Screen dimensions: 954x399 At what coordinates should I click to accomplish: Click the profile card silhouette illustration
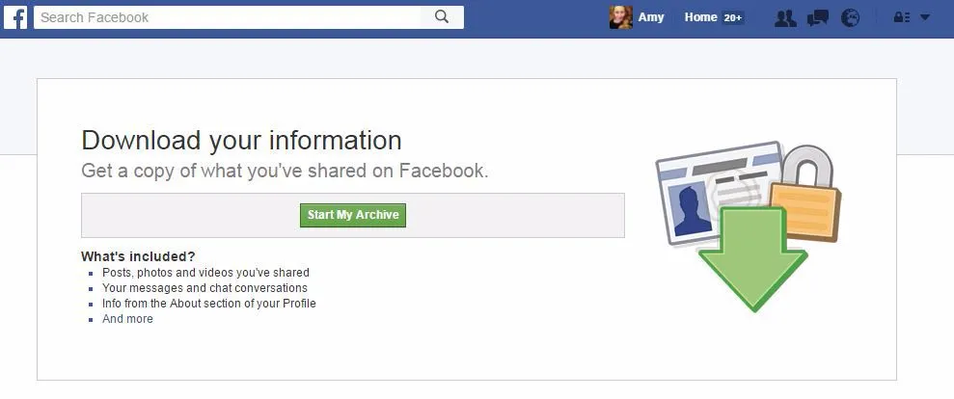tap(690, 210)
